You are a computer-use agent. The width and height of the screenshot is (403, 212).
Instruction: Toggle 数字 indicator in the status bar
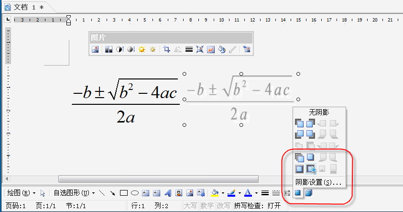207,206
